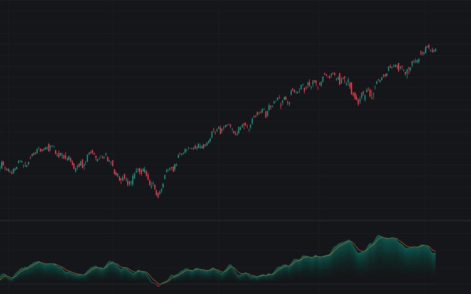Screen dimensions: 471x294
Task: Click the small red dip in the indicator pane
Action: [x=158, y=285]
